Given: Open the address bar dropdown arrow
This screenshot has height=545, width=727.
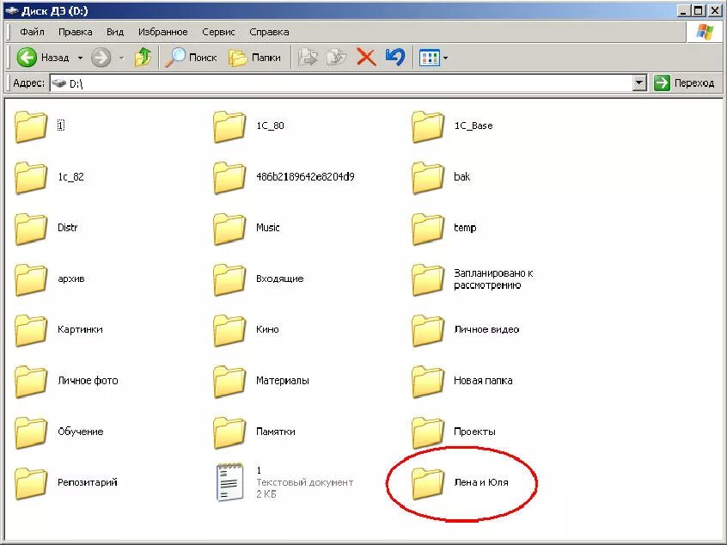Looking at the screenshot, I should [638, 83].
